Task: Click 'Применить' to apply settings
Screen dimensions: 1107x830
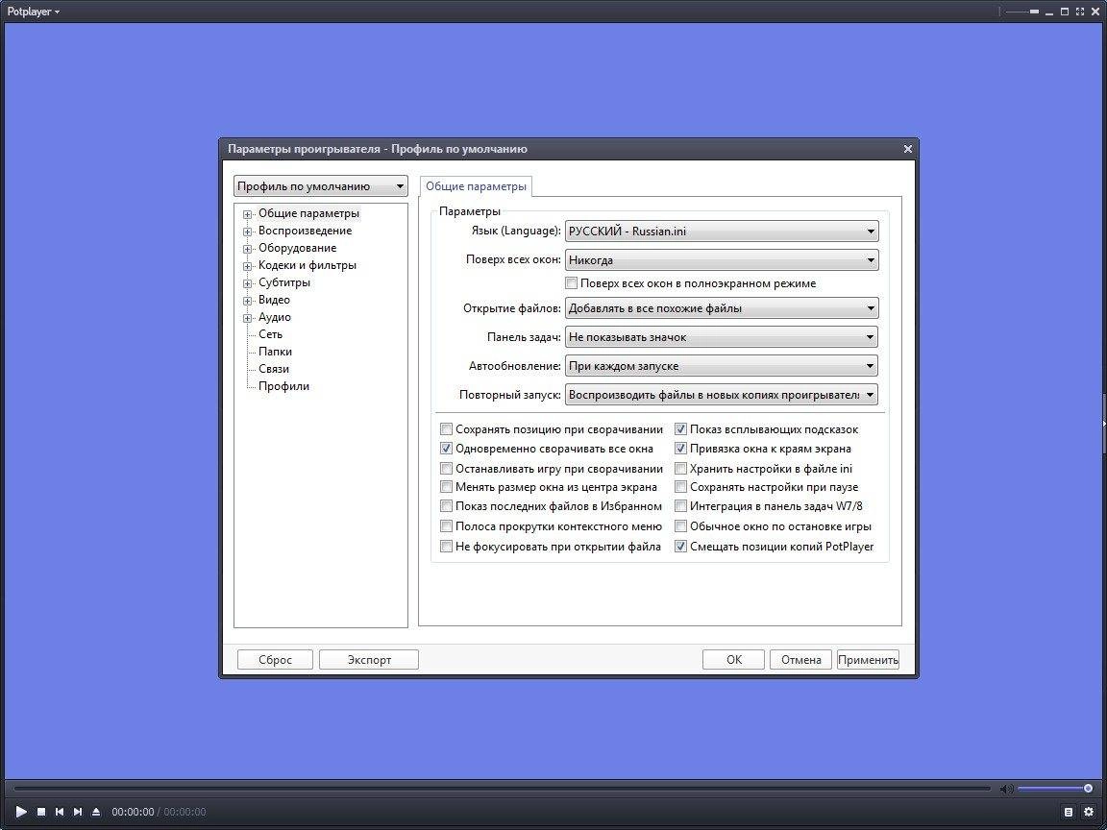Action: pyautogui.click(x=868, y=660)
